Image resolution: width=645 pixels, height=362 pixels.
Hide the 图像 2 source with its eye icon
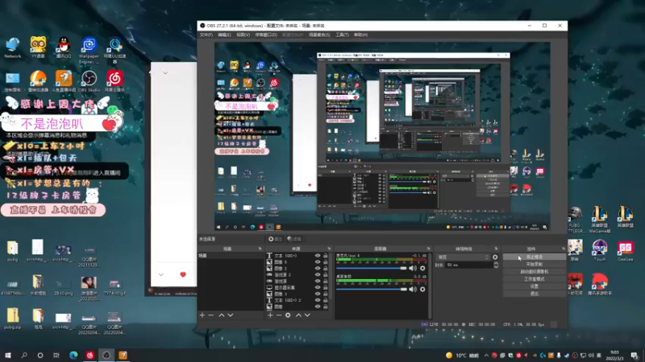point(318,269)
